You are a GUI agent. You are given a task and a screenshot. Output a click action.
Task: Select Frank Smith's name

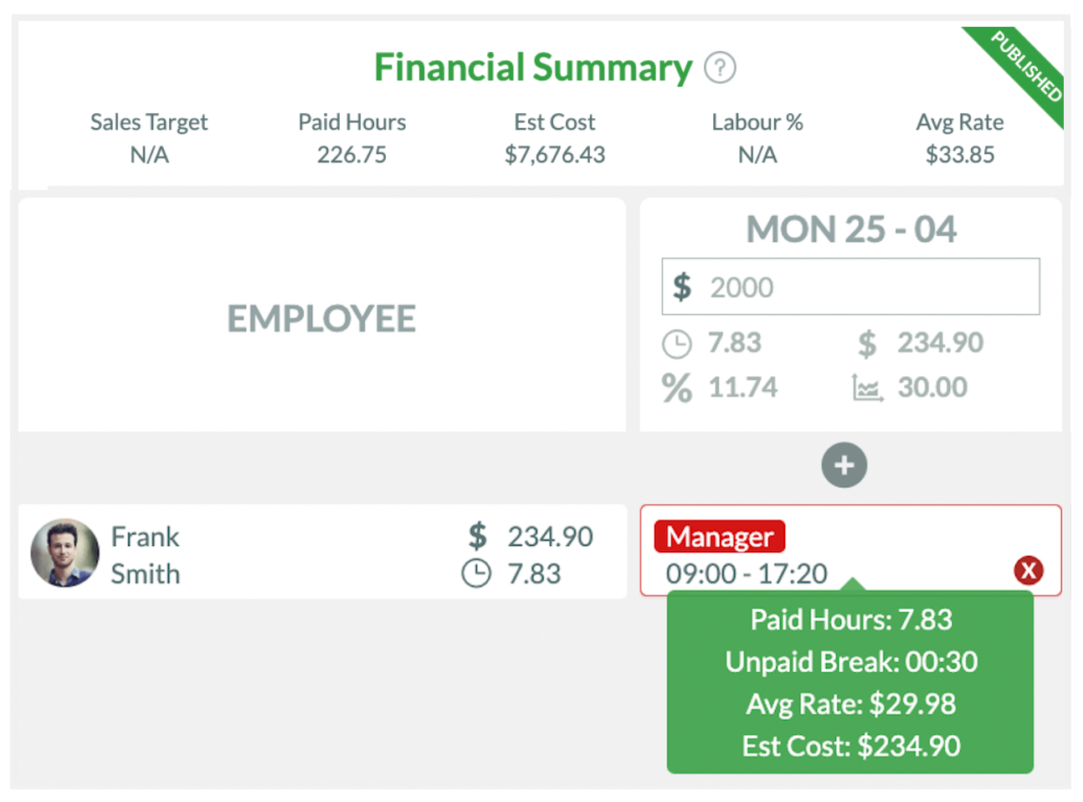click(x=145, y=554)
